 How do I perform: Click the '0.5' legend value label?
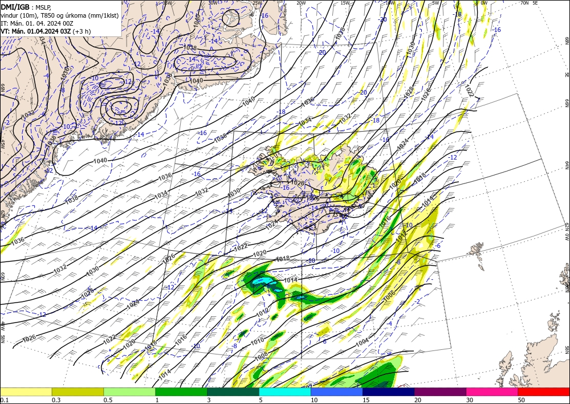(108, 400)
